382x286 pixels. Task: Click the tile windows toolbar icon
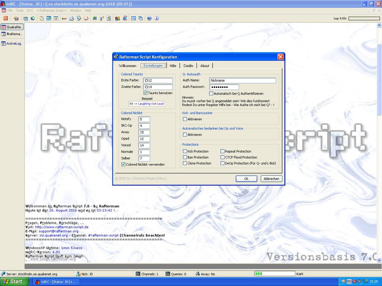coord(134,18)
